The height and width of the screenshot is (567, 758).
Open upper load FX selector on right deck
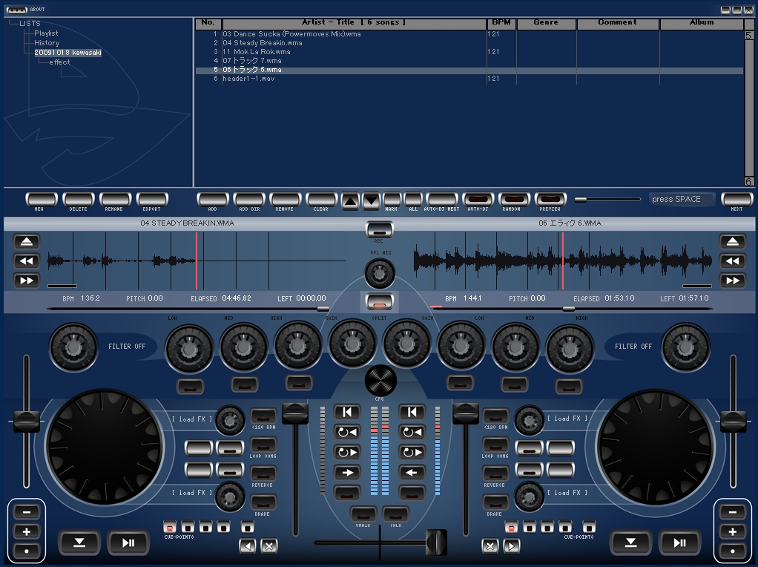click(567, 418)
